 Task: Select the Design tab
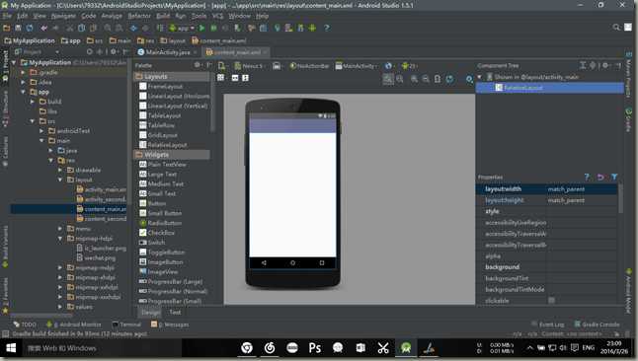150,313
